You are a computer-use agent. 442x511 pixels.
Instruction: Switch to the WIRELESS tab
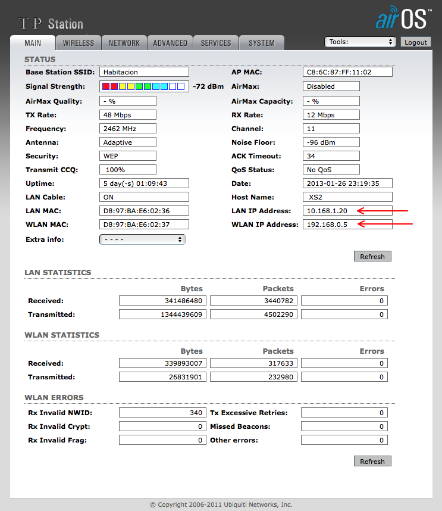(79, 43)
